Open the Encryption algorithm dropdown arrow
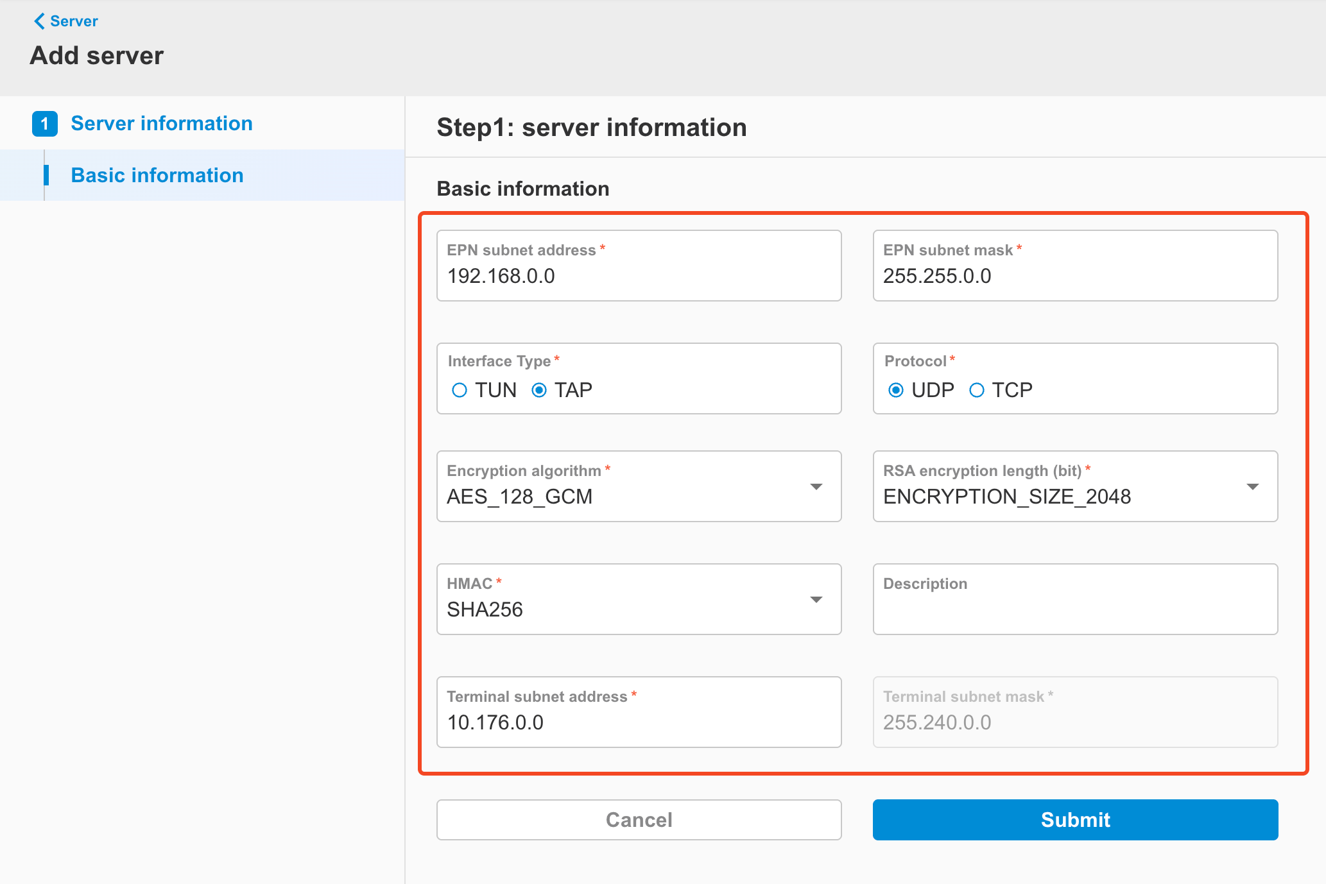The image size is (1326, 884). click(x=816, y=486)
